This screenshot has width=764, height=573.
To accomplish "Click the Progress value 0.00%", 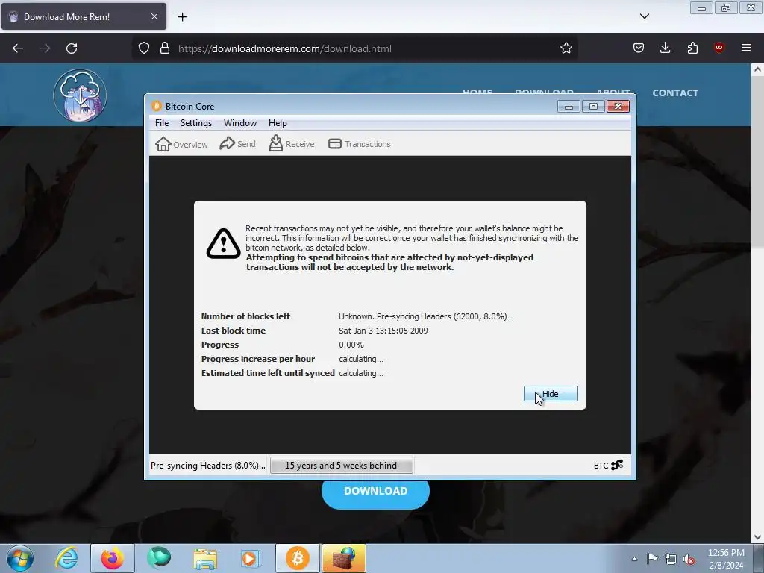I will point(351,345).
